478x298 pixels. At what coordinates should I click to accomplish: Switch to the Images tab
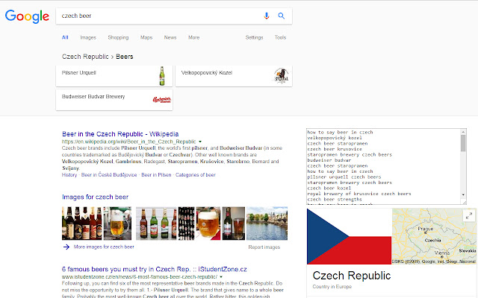[x=88, y=37]
